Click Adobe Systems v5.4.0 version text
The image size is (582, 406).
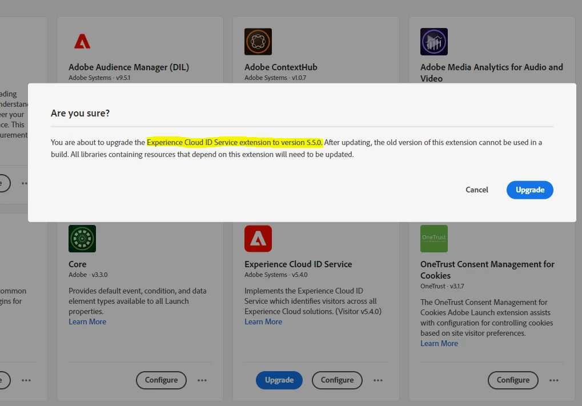[x=276, y=275]
